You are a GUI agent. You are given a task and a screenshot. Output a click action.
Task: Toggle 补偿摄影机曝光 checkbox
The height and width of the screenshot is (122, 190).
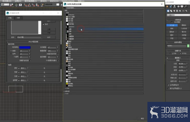58,60
